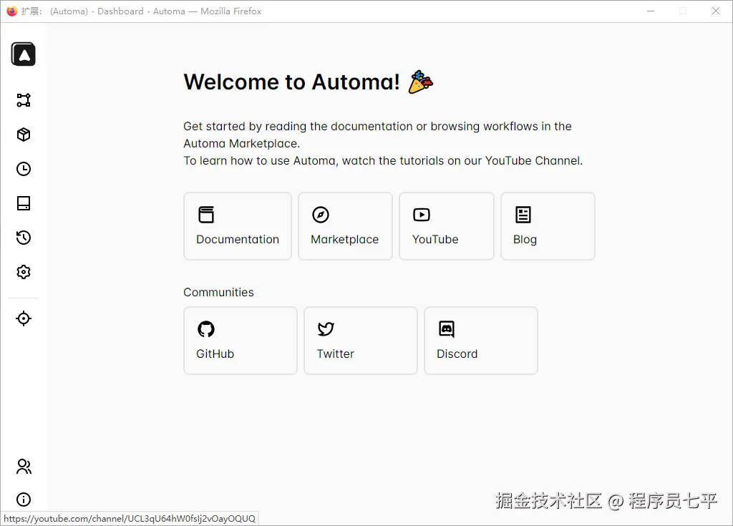Viewport: 733px width, 526px height.
Task: Open the Discord community card
Action: click(481, 341)
